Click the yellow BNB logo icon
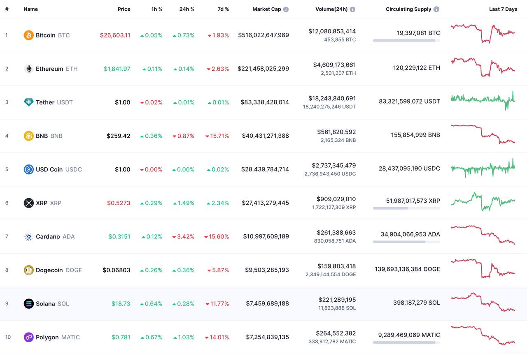527x354 pixels. coord(28,136)
